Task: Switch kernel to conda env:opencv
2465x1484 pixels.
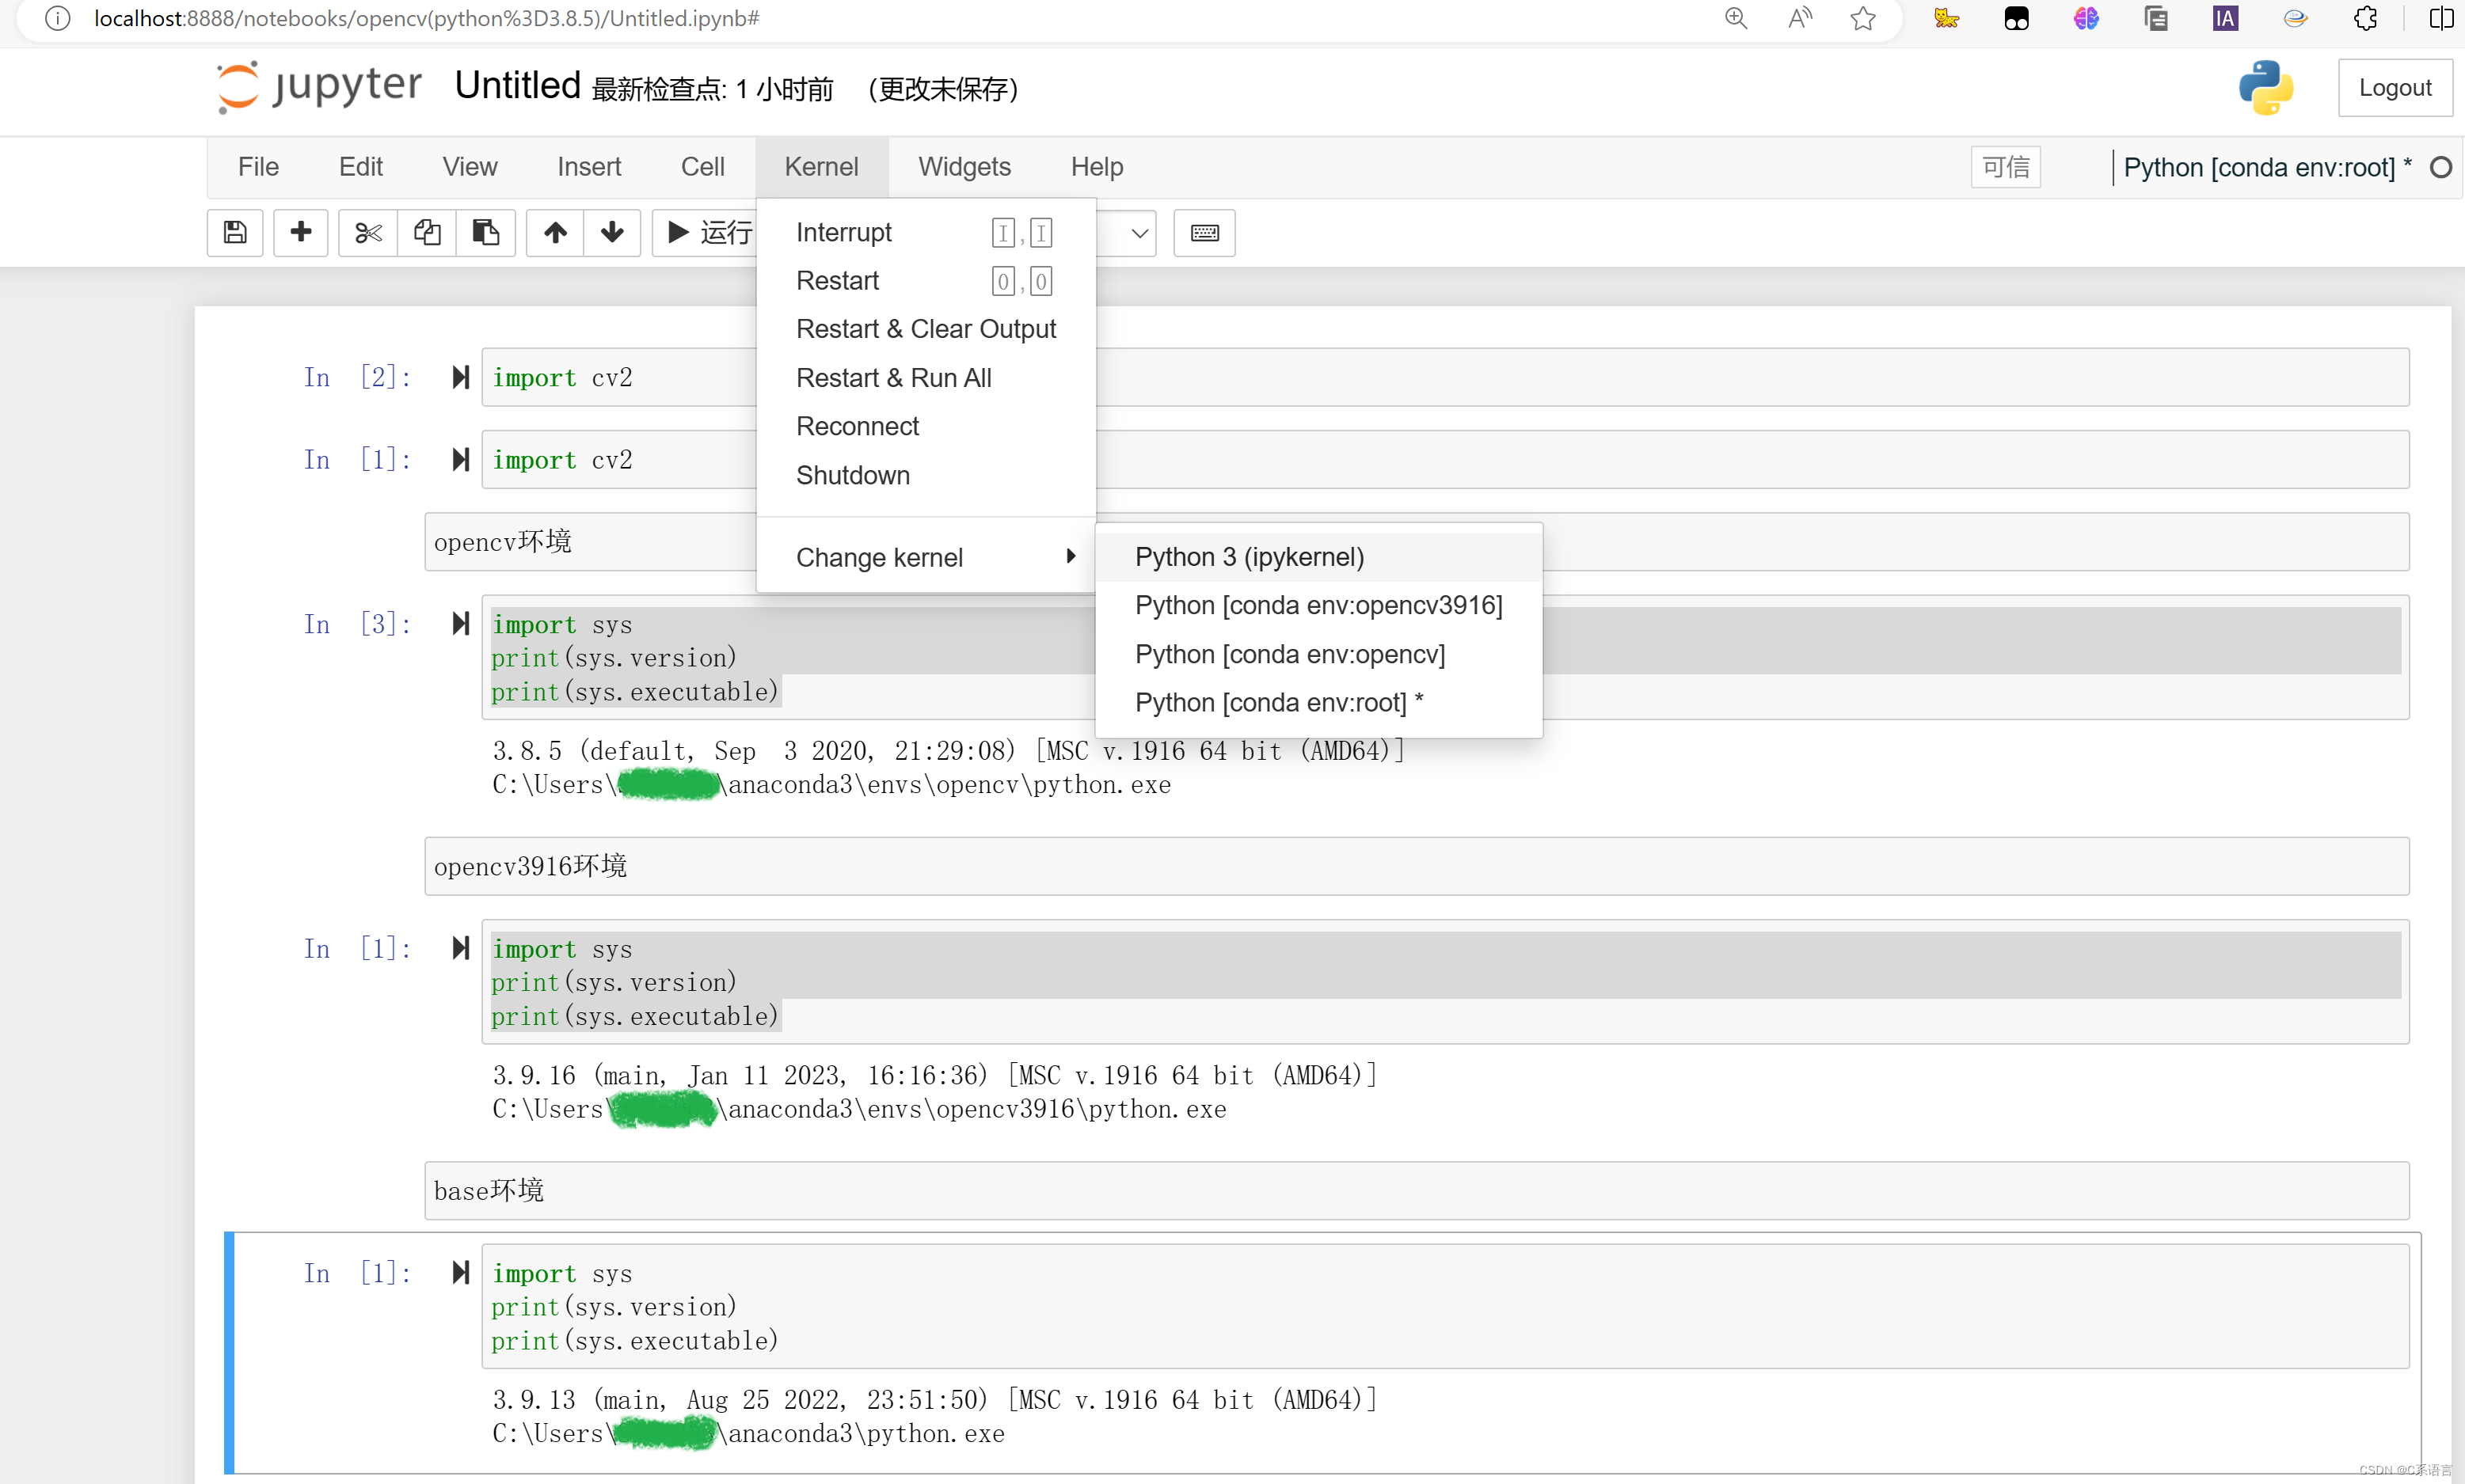Action: pos(1318,654)
